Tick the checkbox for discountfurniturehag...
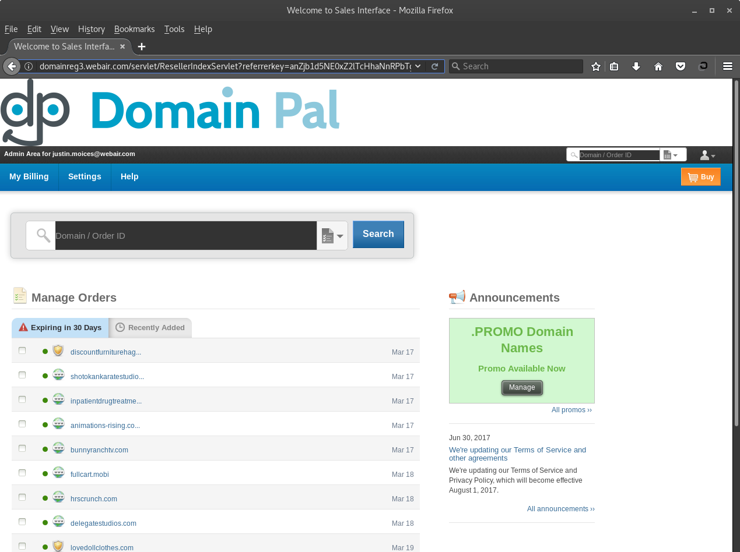This screenshot has height=552, width=740. (22, 351)
